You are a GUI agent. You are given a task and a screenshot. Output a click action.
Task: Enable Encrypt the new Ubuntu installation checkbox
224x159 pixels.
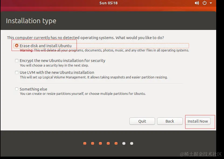click(17, 61)
